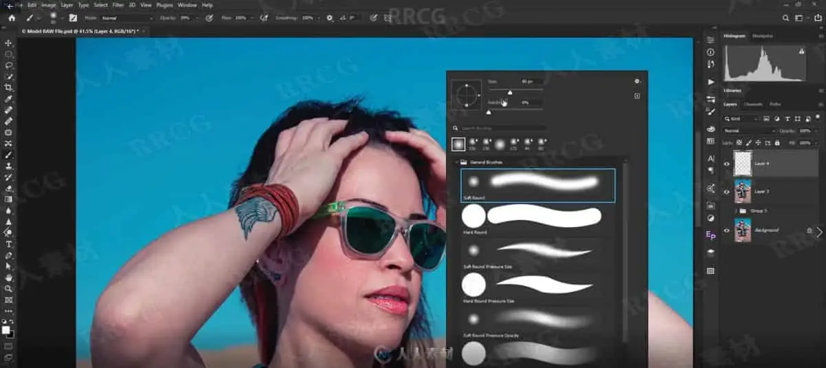Screen dimensions: 826x368
Task: Open the Actions play icon in side dock
Action: click(x=711, y=82)
